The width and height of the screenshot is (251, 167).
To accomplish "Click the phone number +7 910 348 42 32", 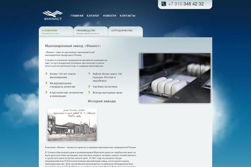I will (x=186, y=4).
